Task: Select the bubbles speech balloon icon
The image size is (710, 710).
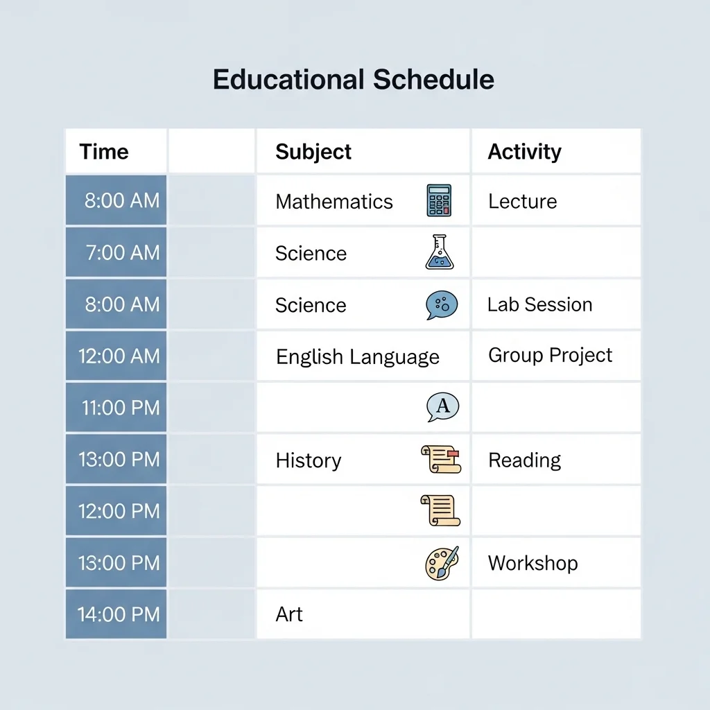Action: click(x=442, y=305)
